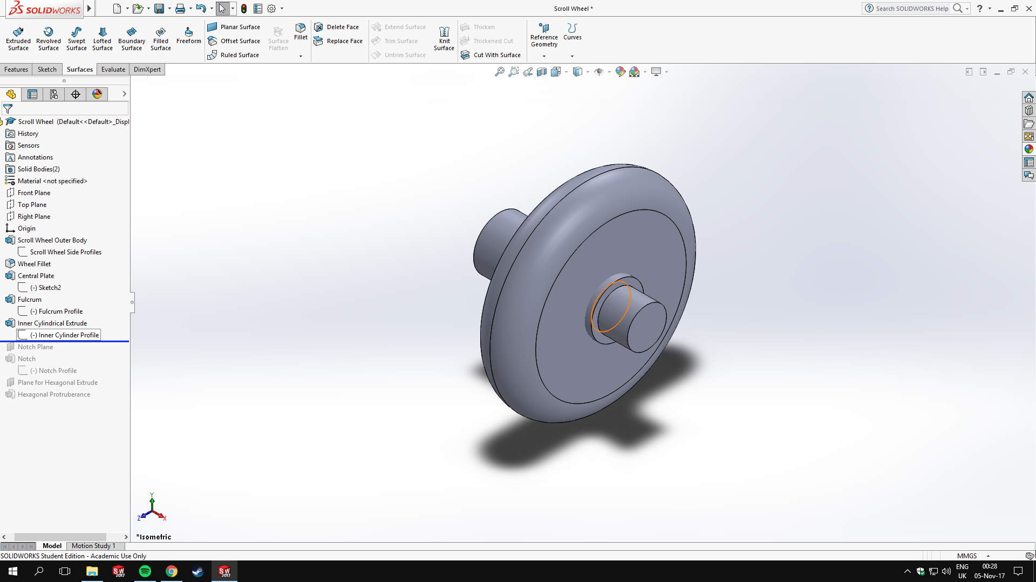This screenshot has width=1036, height=582.
Task: Click the Fillet tool in Surfaces ribbon
Action: pos(301,31)
